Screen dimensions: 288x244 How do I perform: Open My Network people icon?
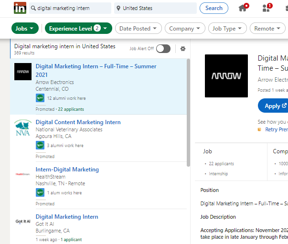point(267,8)
